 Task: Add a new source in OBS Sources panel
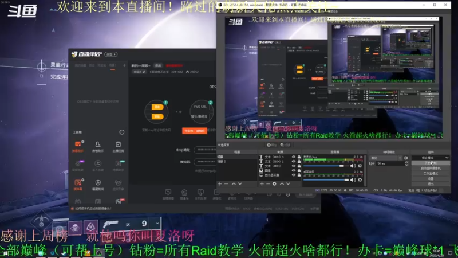[262, 183]
